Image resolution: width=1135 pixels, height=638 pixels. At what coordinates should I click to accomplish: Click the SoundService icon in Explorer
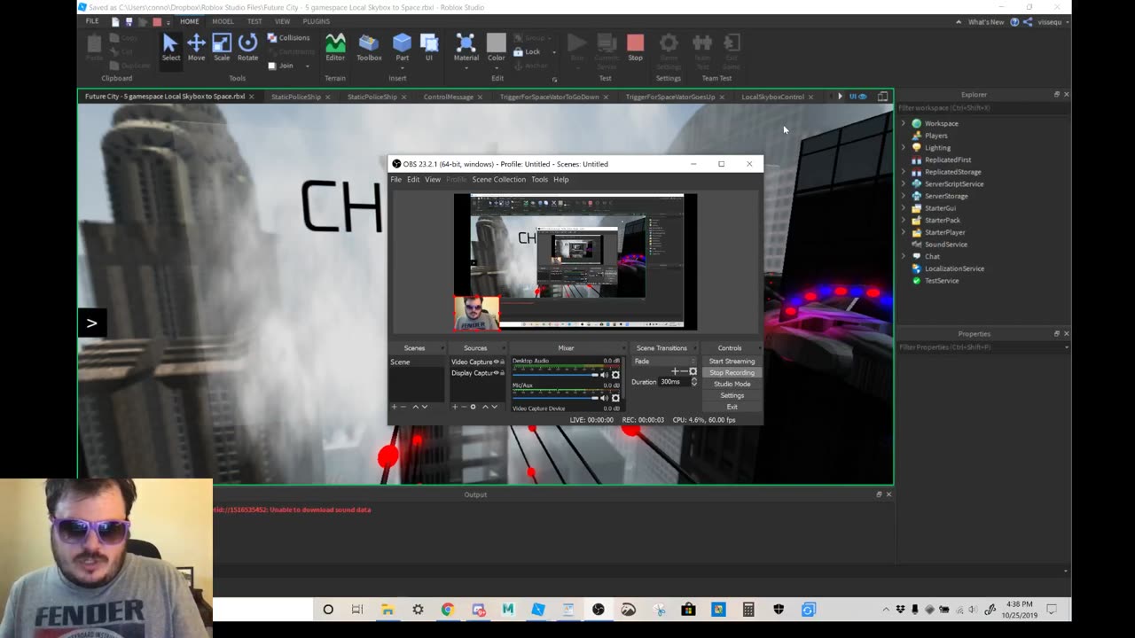[x=916, y=245]
